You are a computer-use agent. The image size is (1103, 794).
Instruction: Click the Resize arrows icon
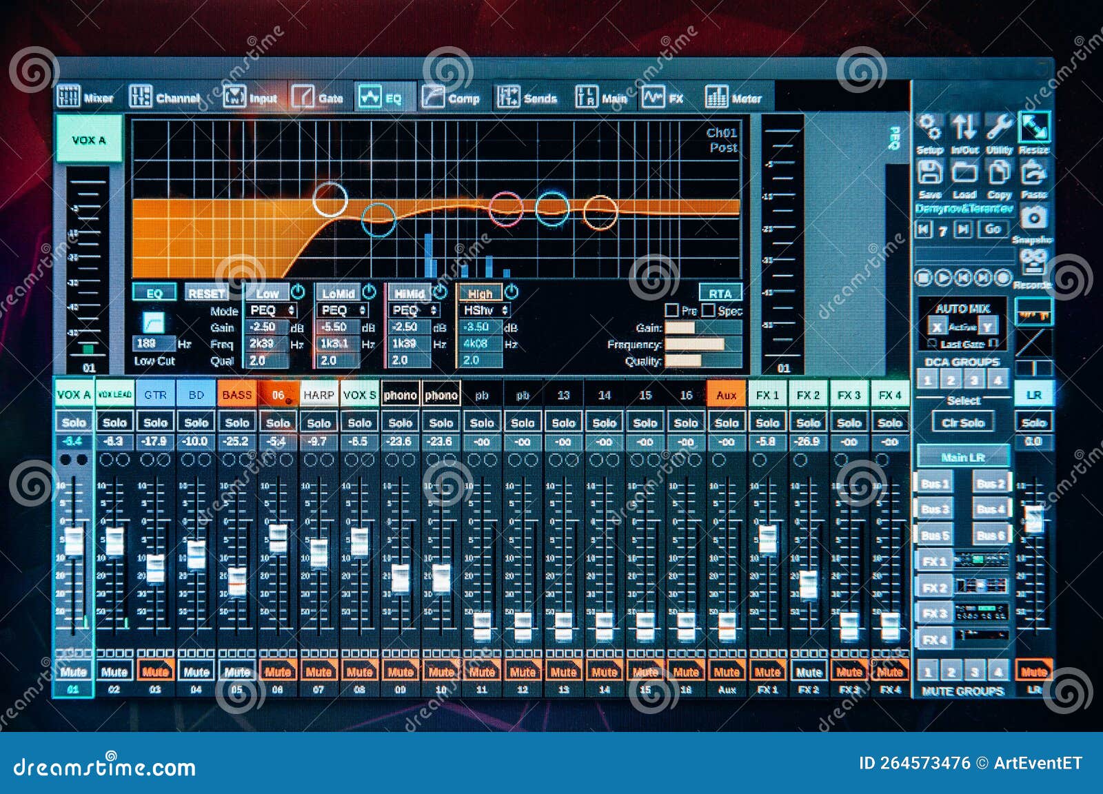(1033, 129)
